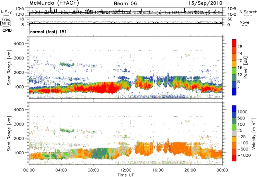Click the "Nave" legend label
The height and width of the screenshot is (177, 257).
tap(244, 22)
